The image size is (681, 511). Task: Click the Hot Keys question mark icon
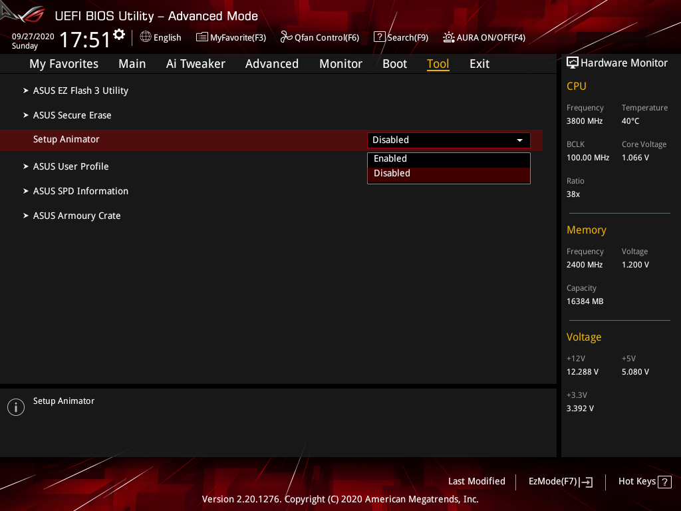[x=664, y=482]
